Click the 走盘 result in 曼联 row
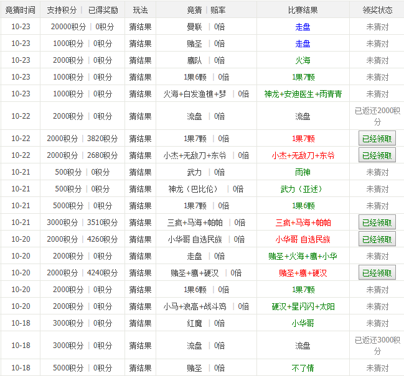Image resolution: width=404 pixels, height=376 pixels. pyautogui.click(x=303, y=27)
